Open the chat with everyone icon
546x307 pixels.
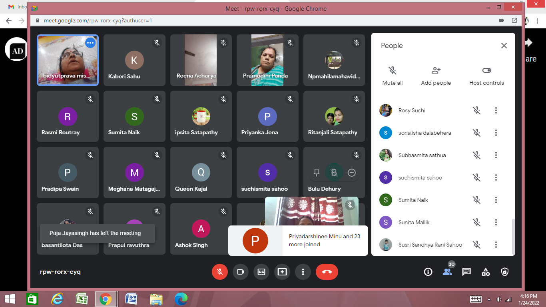[466, 272]
